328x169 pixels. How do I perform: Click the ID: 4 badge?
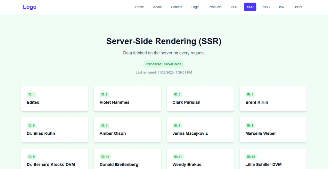250,95
